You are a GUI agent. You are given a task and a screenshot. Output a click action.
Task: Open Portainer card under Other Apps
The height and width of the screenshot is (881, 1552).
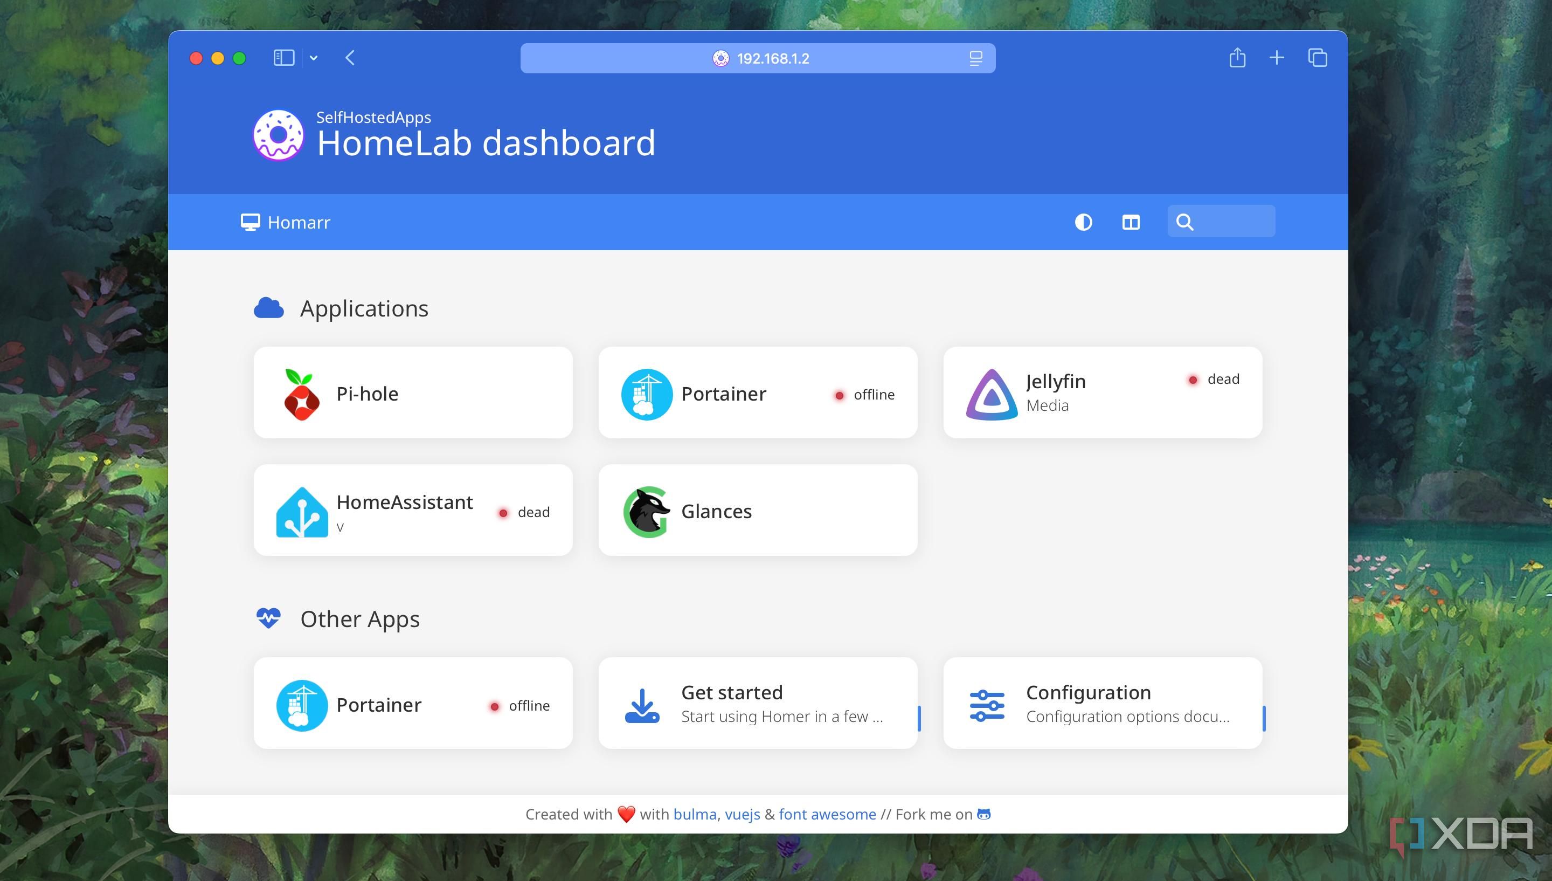[x=413, y=703]
